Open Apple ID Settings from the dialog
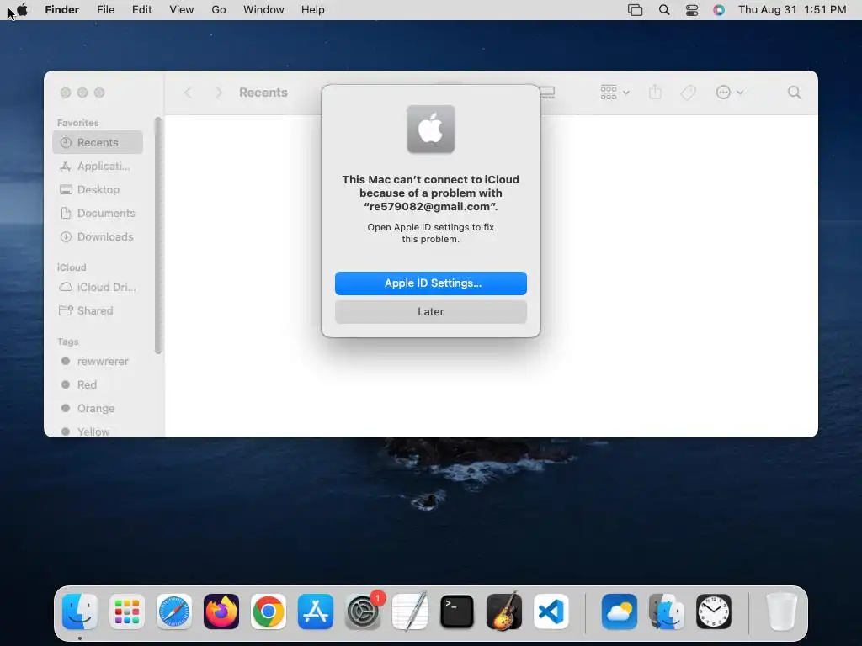Image resolution: width=862 pixels, height=646 pixels. tap(430, 283)
